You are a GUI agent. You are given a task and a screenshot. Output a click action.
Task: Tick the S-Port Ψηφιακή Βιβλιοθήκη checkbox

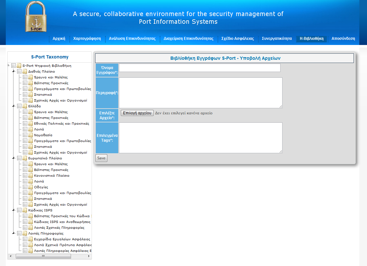[13, 66]
